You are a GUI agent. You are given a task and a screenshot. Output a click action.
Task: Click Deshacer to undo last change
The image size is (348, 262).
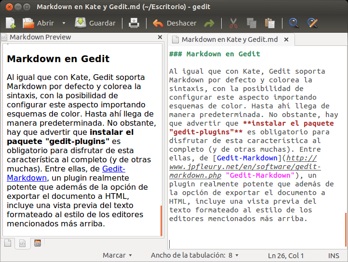click(x=174, y=23)
